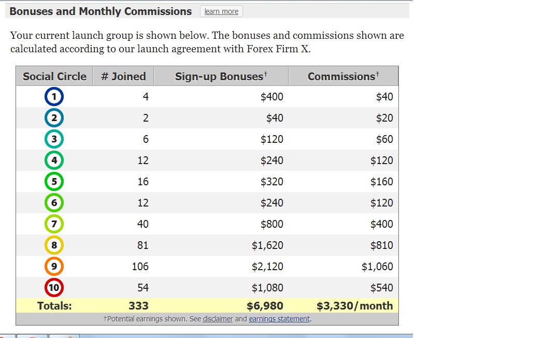Select the orange circle 9 badge
The height and width of the screenshot is (338, 559).
[54, 267]
